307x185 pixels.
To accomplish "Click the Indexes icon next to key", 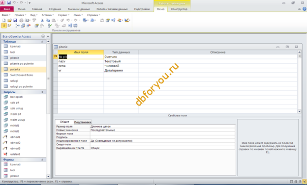I will [9, 26].
